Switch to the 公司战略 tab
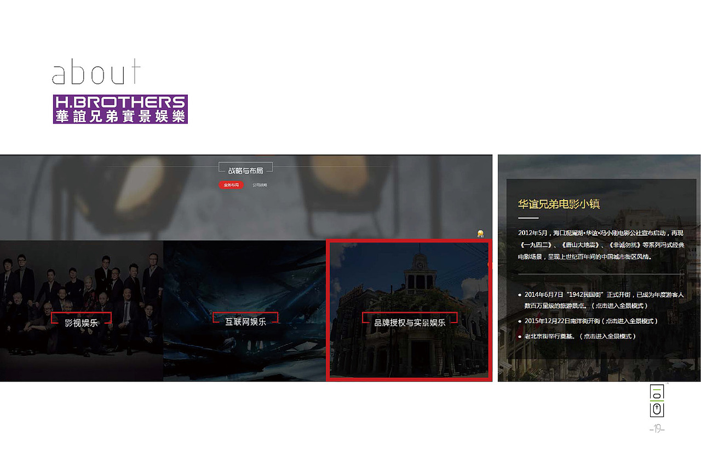Screen dimensions: 701x450 260,185
